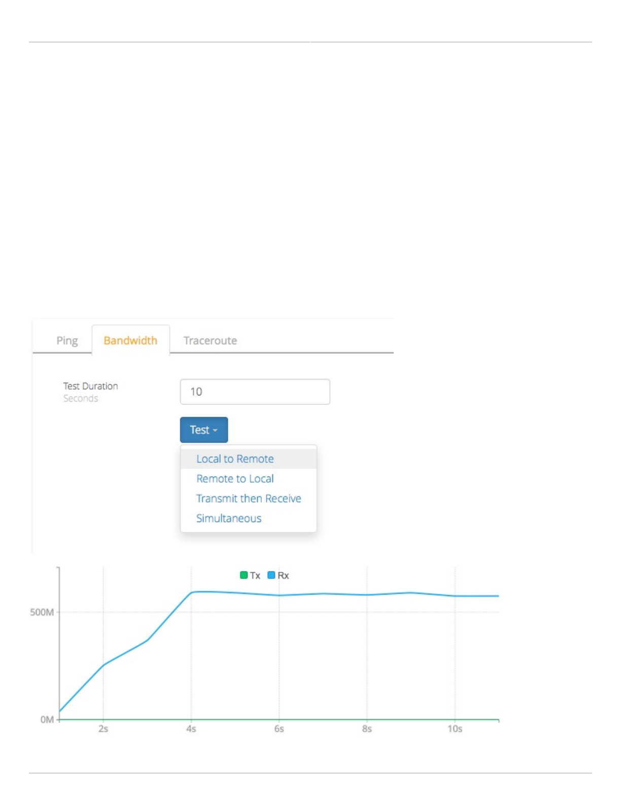Click the 500M y-axis label

(42, 612)
